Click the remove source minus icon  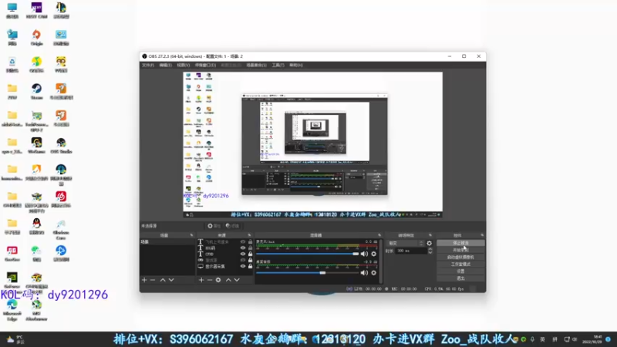(x=209, y=280)
